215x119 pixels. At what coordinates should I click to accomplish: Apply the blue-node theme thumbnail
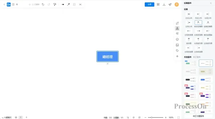click(206, 80)
